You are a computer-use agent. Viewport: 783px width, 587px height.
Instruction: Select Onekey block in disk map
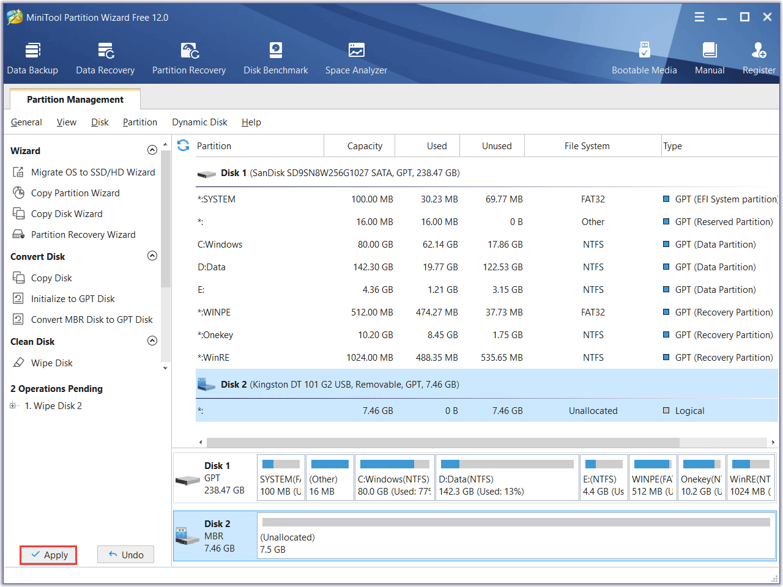(x=702, y=478)
